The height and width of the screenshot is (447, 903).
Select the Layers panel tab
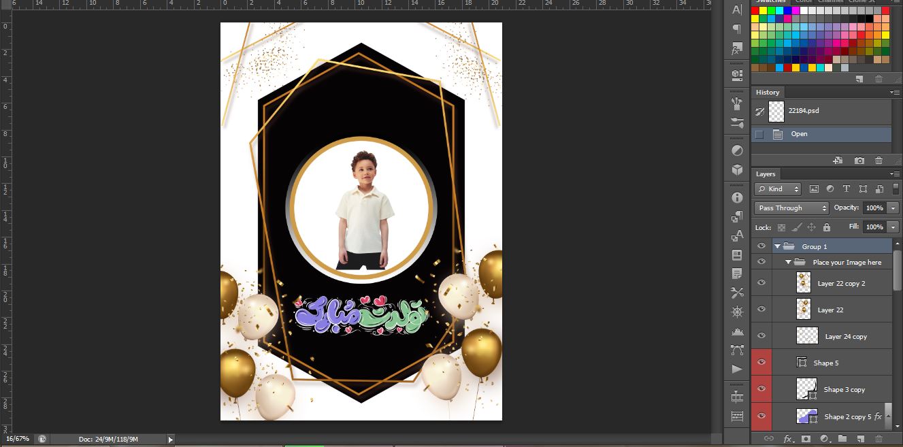(766, 174)
